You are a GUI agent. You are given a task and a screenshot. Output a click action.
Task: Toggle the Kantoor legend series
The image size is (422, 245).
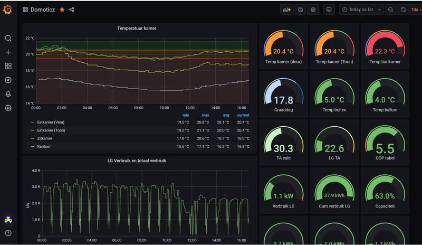44,147
